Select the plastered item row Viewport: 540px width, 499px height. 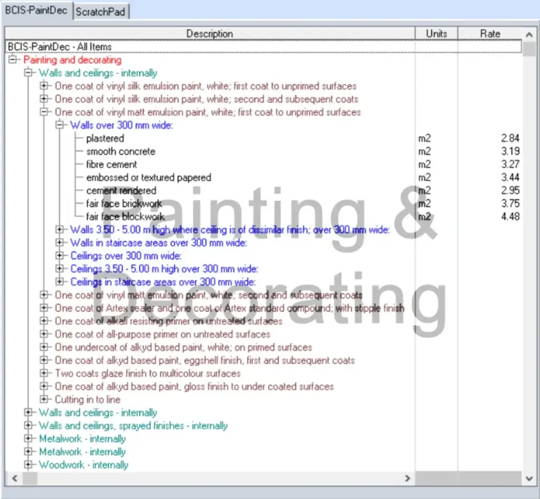[x=105, y=138]
